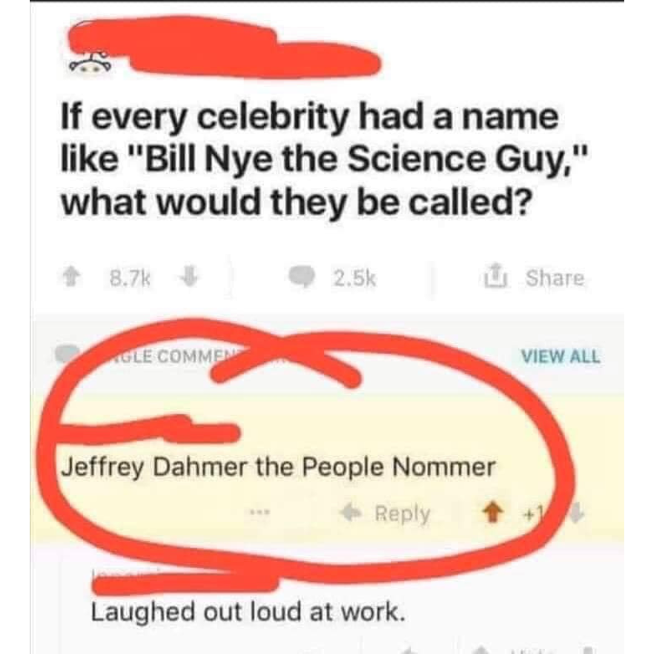Viewport: 654px width, 654px height.
Task: Toggle the orange upvote on highlighted comment
Action: click(492, 513)
